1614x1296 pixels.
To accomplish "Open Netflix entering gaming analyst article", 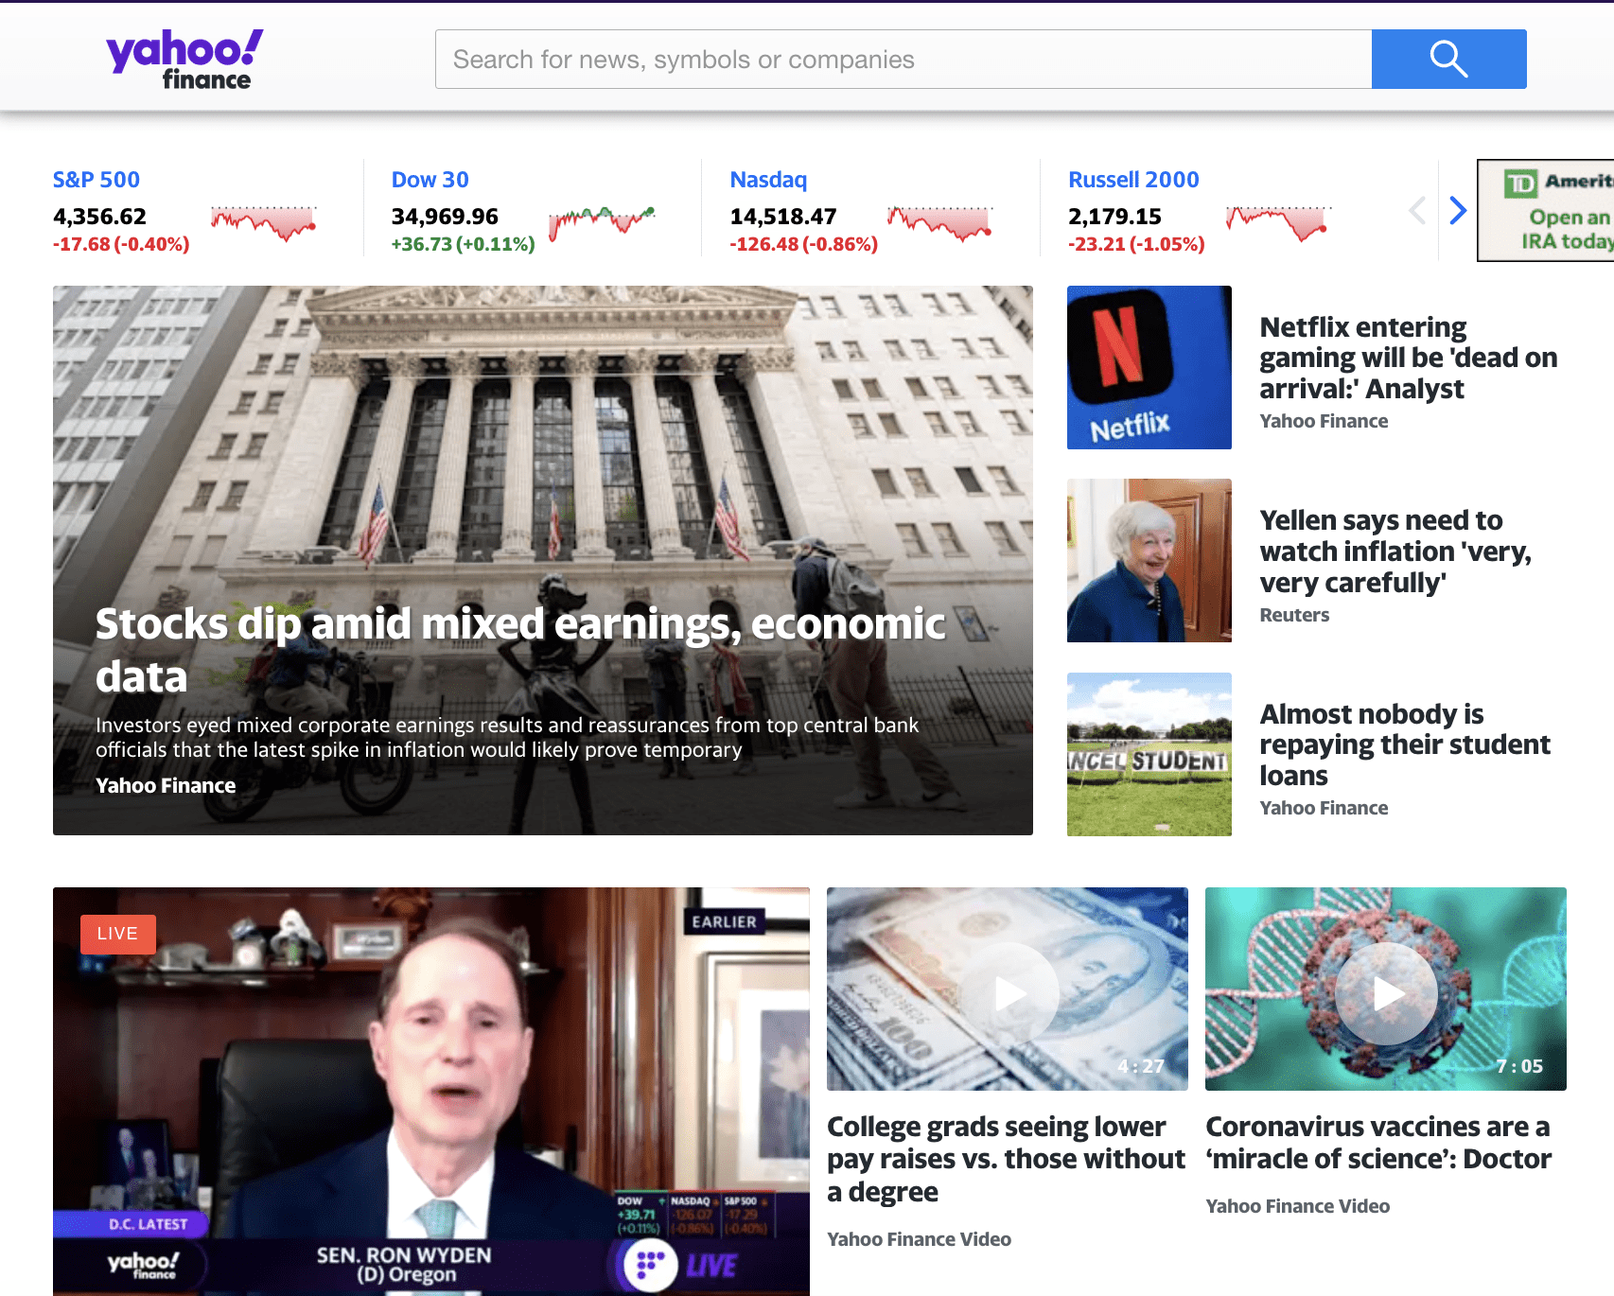I will [x=1408, y=358].
